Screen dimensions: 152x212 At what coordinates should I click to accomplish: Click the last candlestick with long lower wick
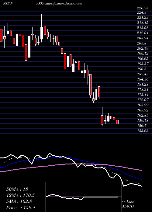pyautogui.click(x=117, y=126)
